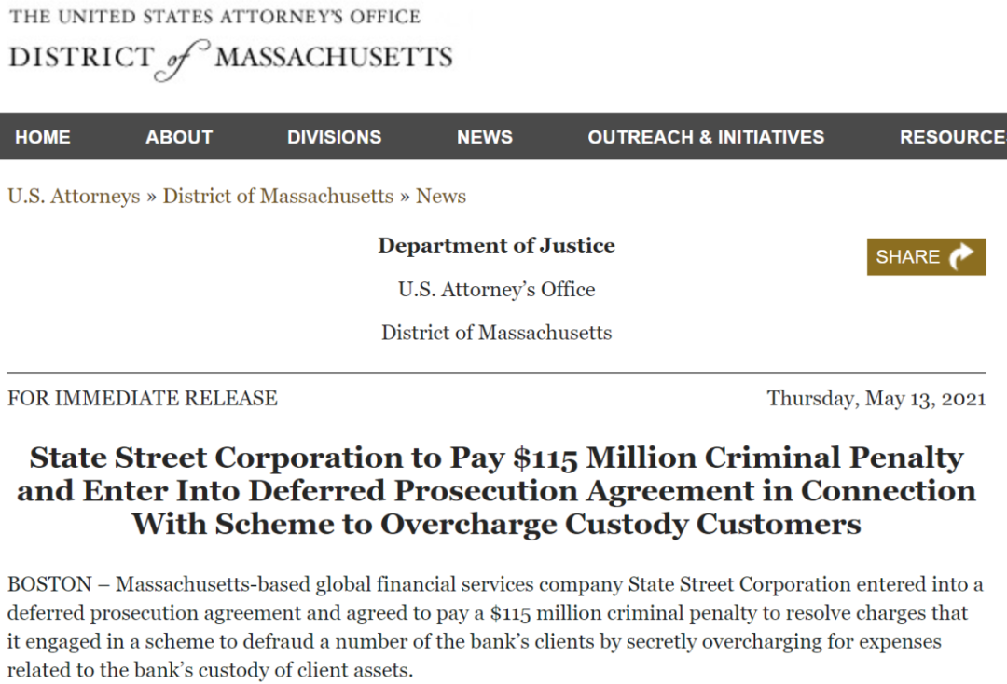
Task: Click The United States Attorney's Office title
Action: [214, 16]
